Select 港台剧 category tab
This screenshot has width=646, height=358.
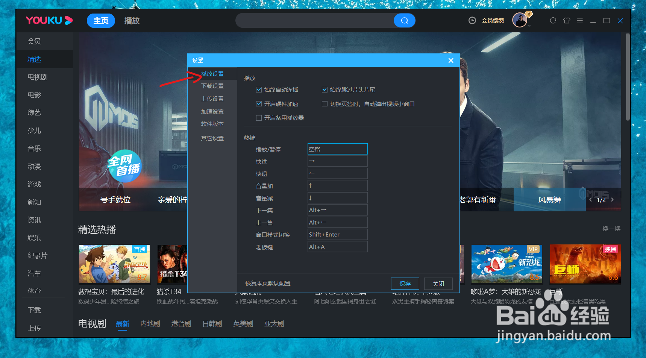click(x=181, y=324)
